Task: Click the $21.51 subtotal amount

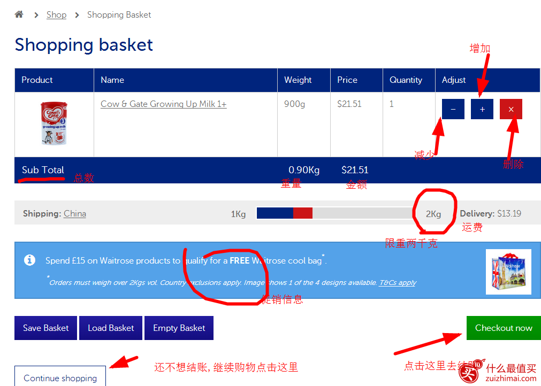Action: pyautogui.click(x=355, y=170)
